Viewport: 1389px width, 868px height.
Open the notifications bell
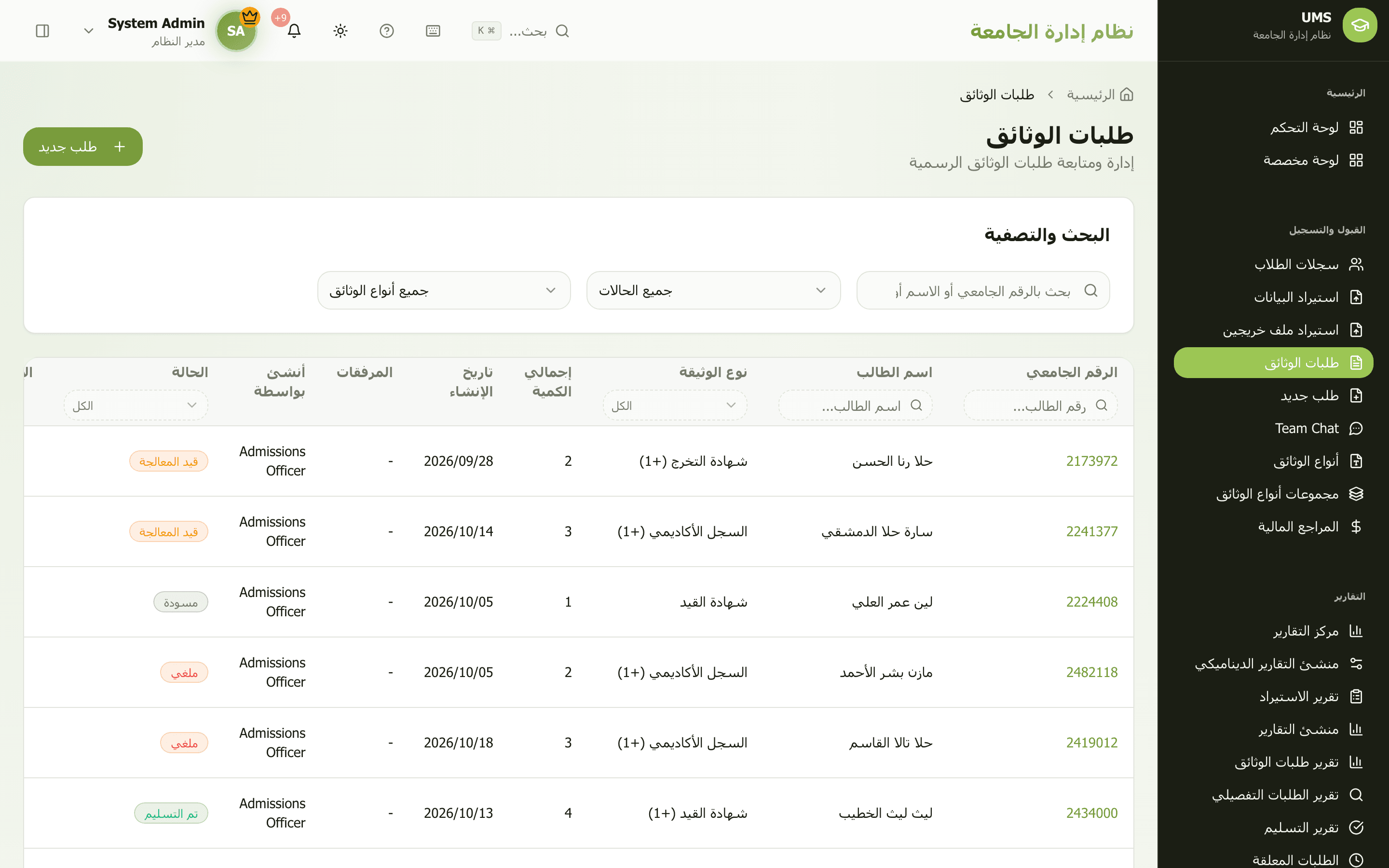click(294, 30)
